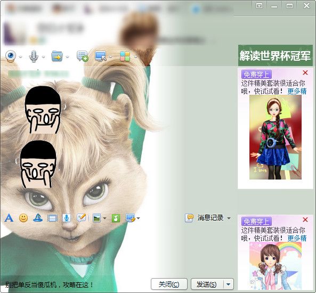The width and height of the screenshot is (316, 293).
Task: Click second crying-face sticker in chat
Action: 38,164
